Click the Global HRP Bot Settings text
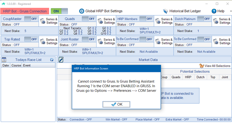Image resolution: width=232 pixels, height=123 pixels. point(104,11)
